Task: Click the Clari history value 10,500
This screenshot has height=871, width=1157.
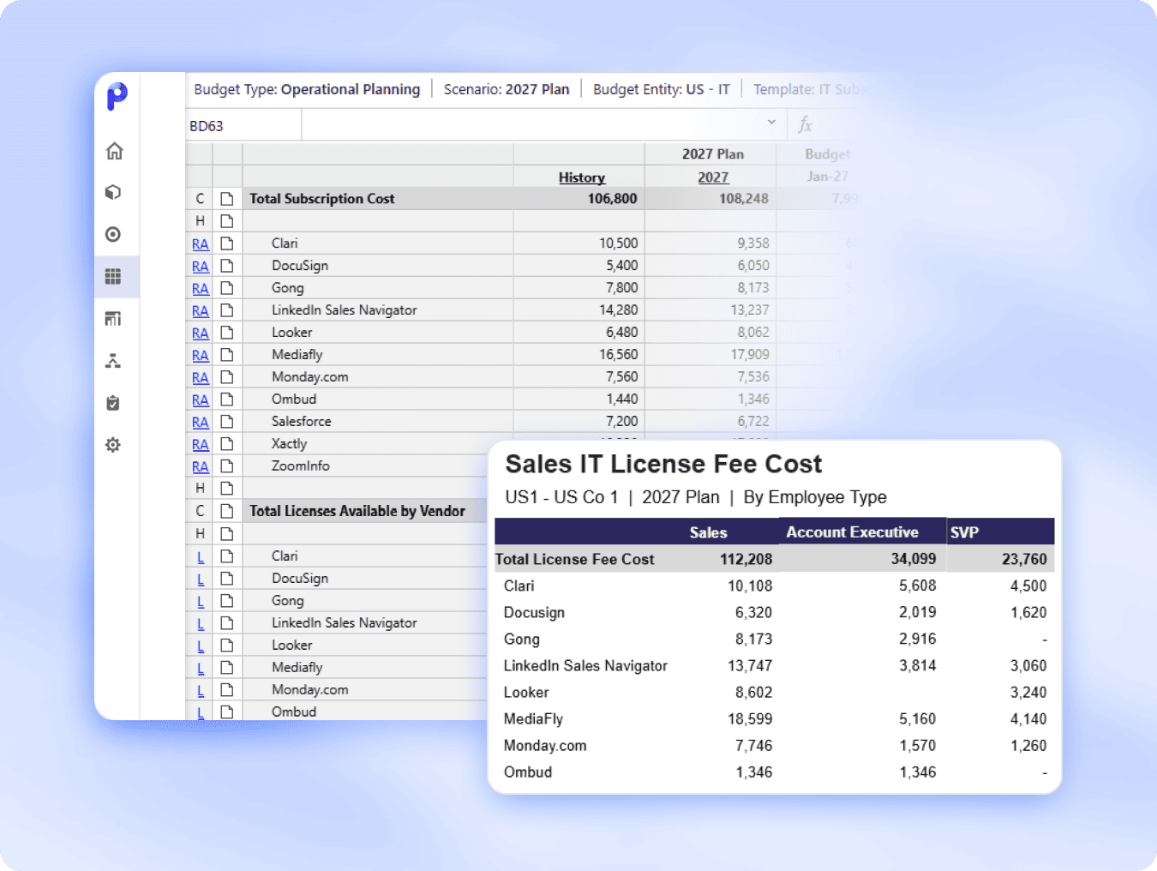Action: pos(618,243)
